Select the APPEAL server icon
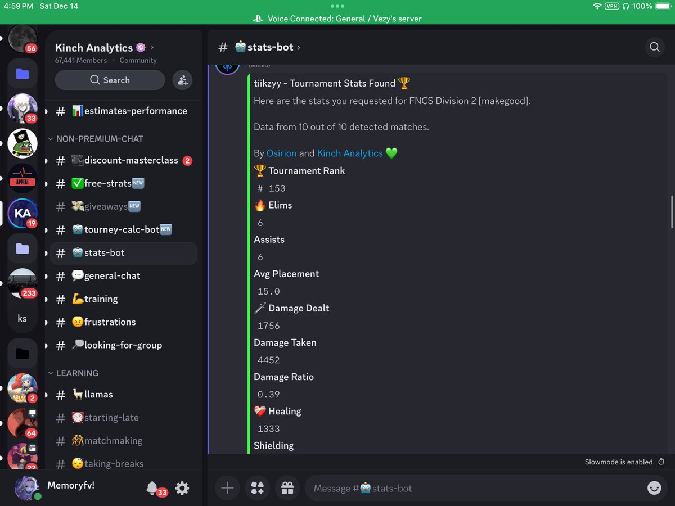675x506 pixels. [x=22, y=178]
